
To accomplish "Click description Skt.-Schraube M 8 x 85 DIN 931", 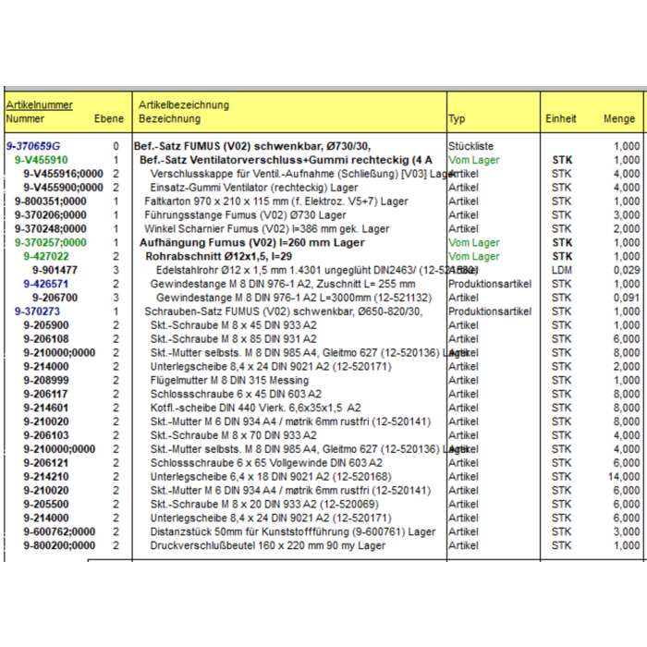I will tap(233, 339).
